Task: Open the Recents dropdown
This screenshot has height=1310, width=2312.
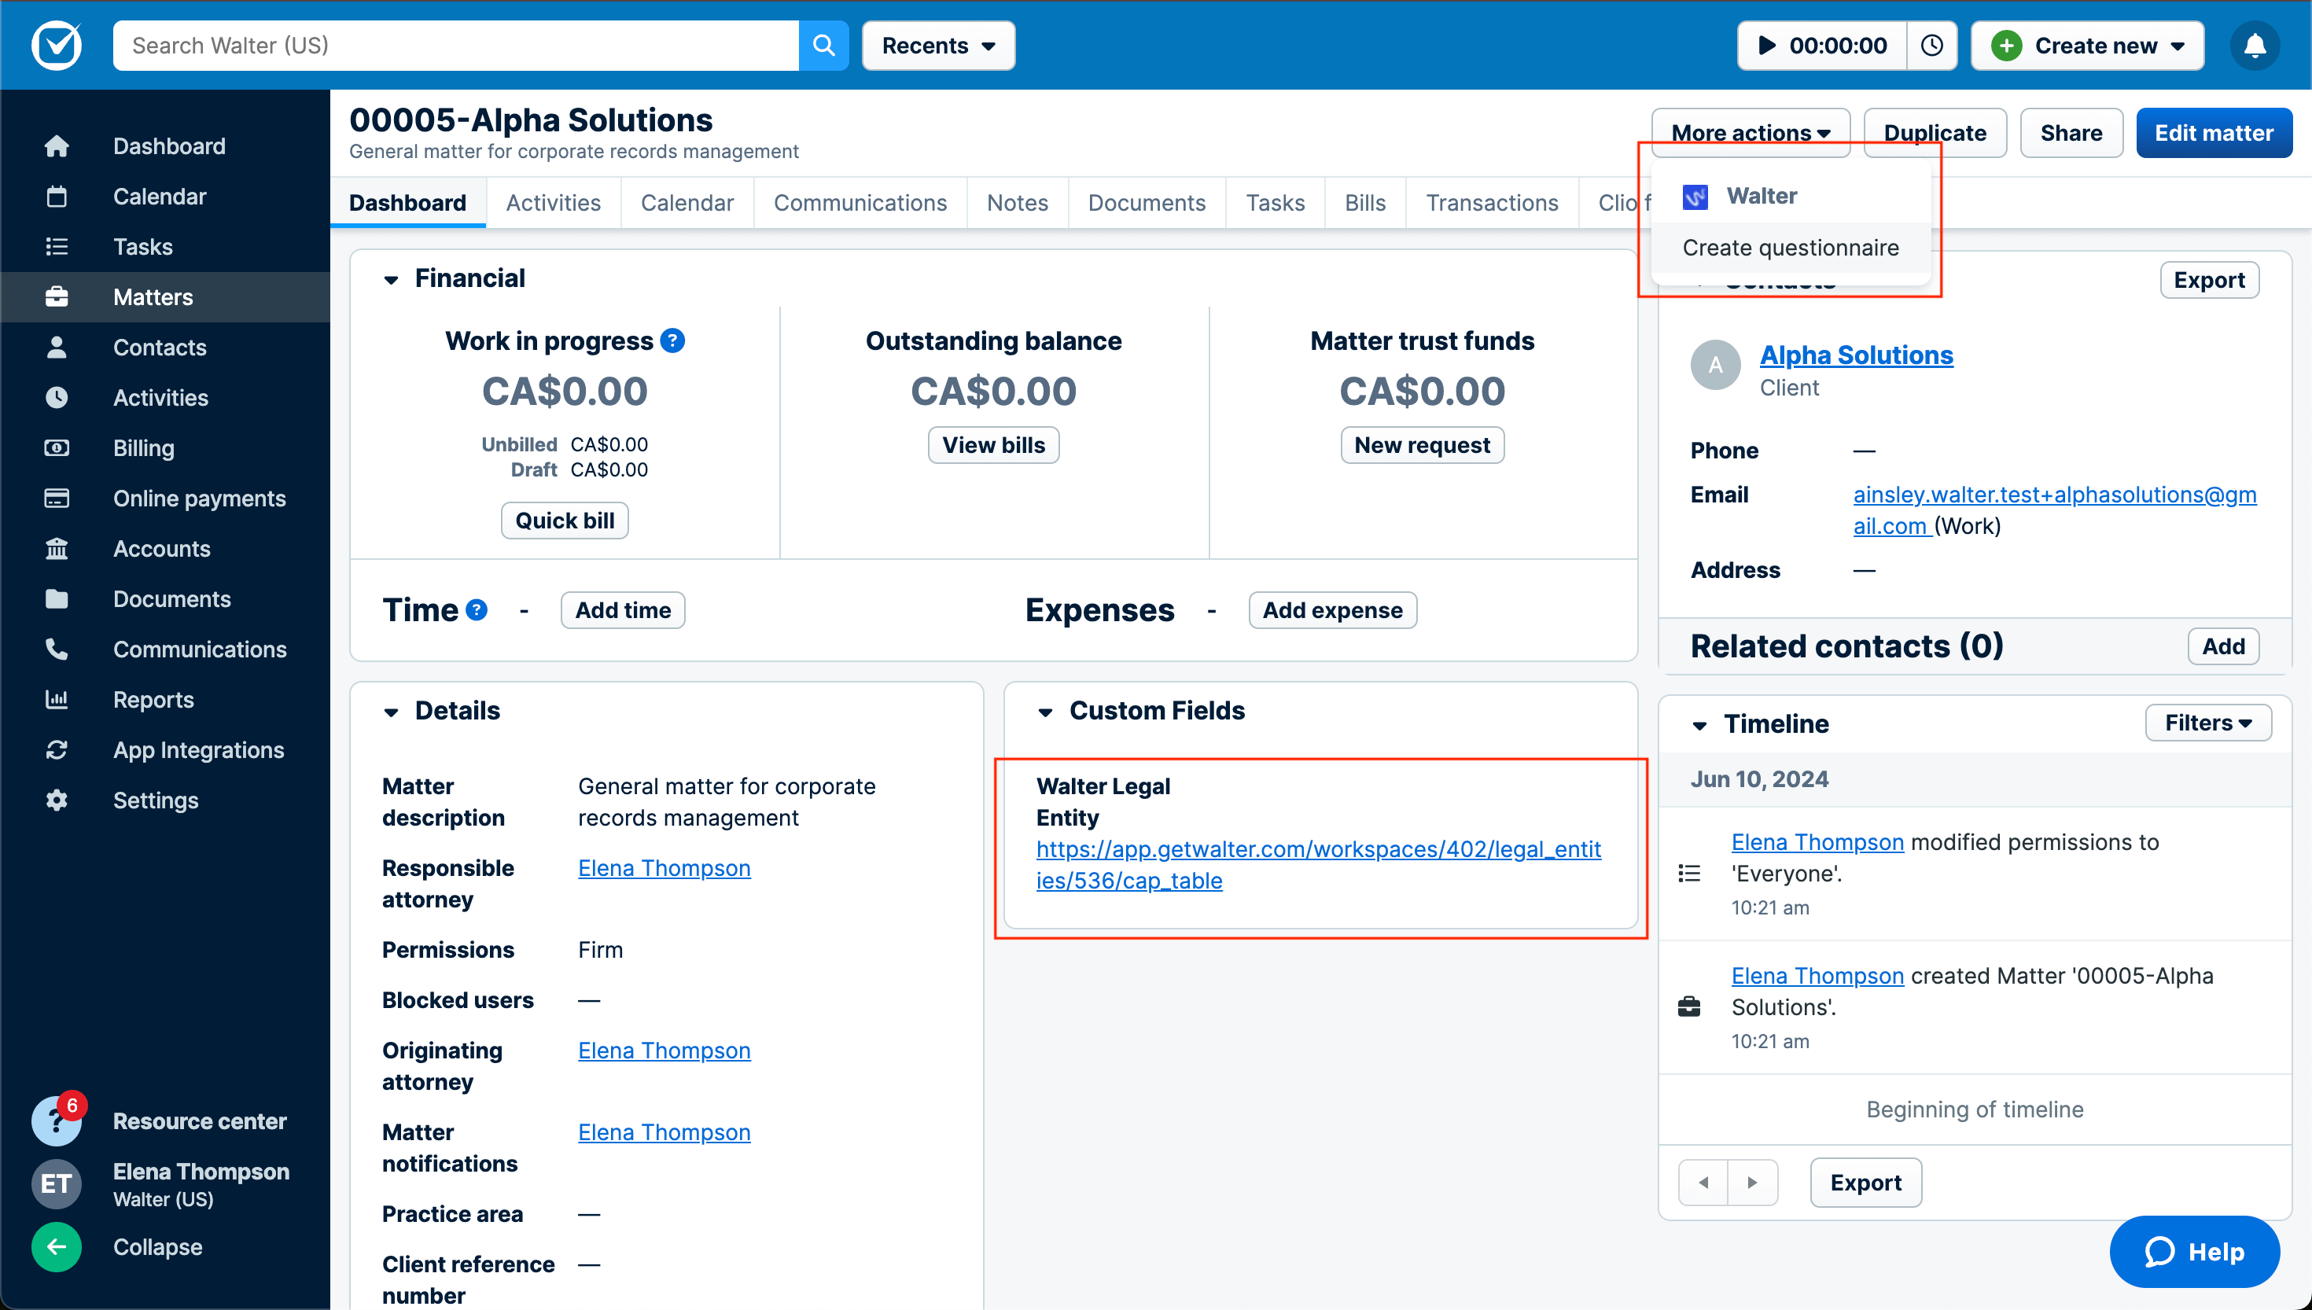Action: (x=937, y=45)
